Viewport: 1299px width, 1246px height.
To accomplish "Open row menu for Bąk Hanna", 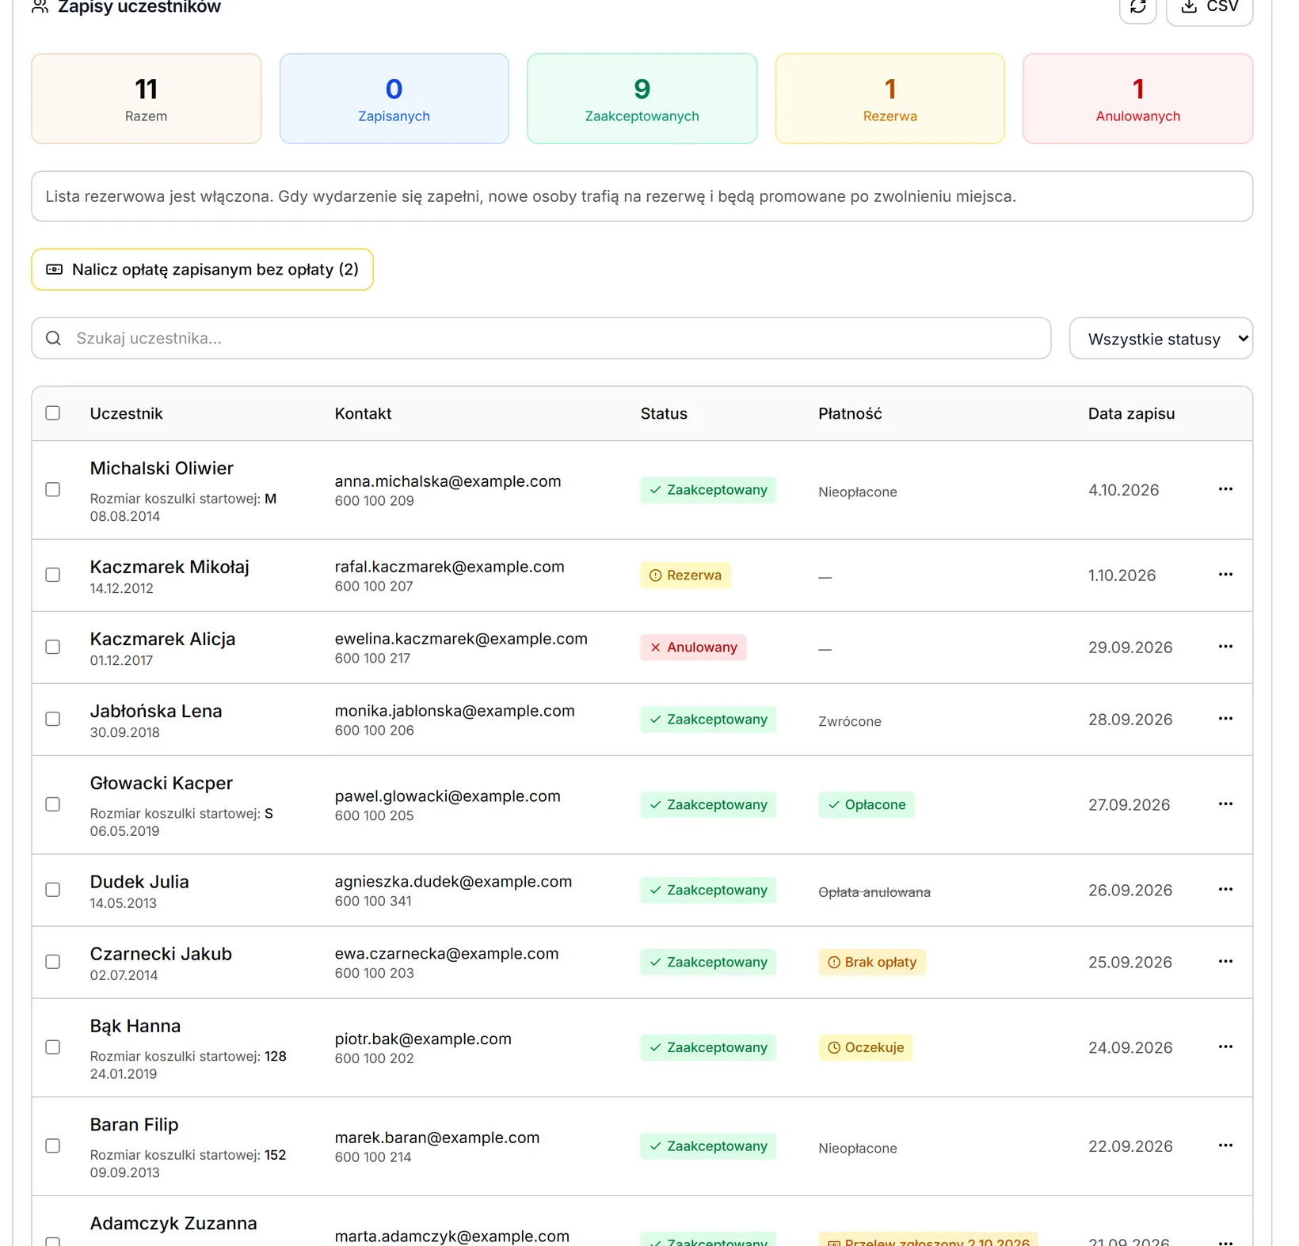I will (x=1225, y=1047).
